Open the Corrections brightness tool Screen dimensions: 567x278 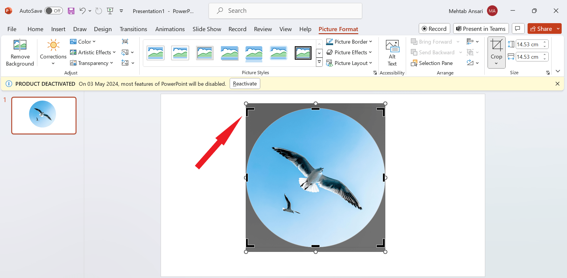click(53, 45)
